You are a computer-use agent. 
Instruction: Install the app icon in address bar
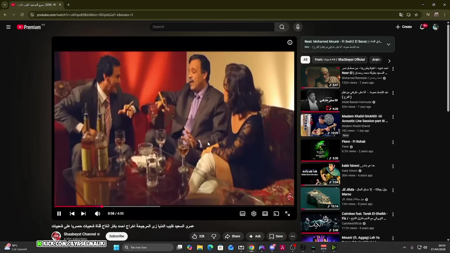point(409,15)
